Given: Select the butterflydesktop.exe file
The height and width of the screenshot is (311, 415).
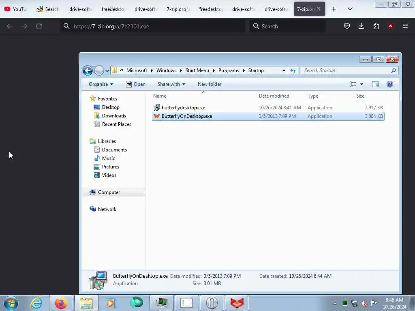Looking at the screenshot, I should click(268, 108).
